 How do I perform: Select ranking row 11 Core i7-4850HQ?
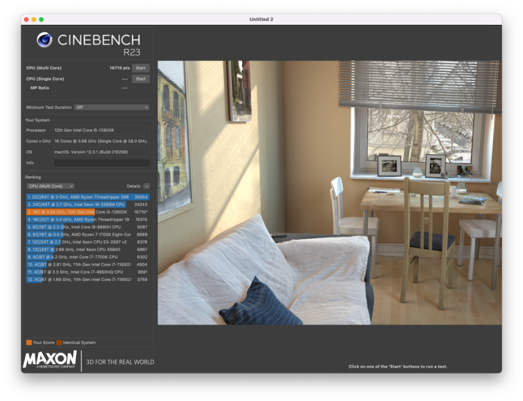click(x=88, y=272)
